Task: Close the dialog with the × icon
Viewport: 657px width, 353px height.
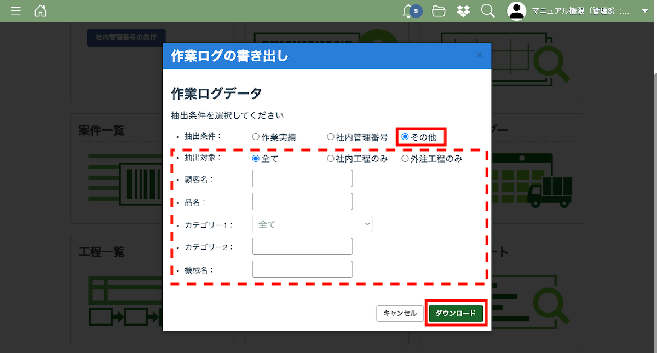Action: tap(480, 55)
